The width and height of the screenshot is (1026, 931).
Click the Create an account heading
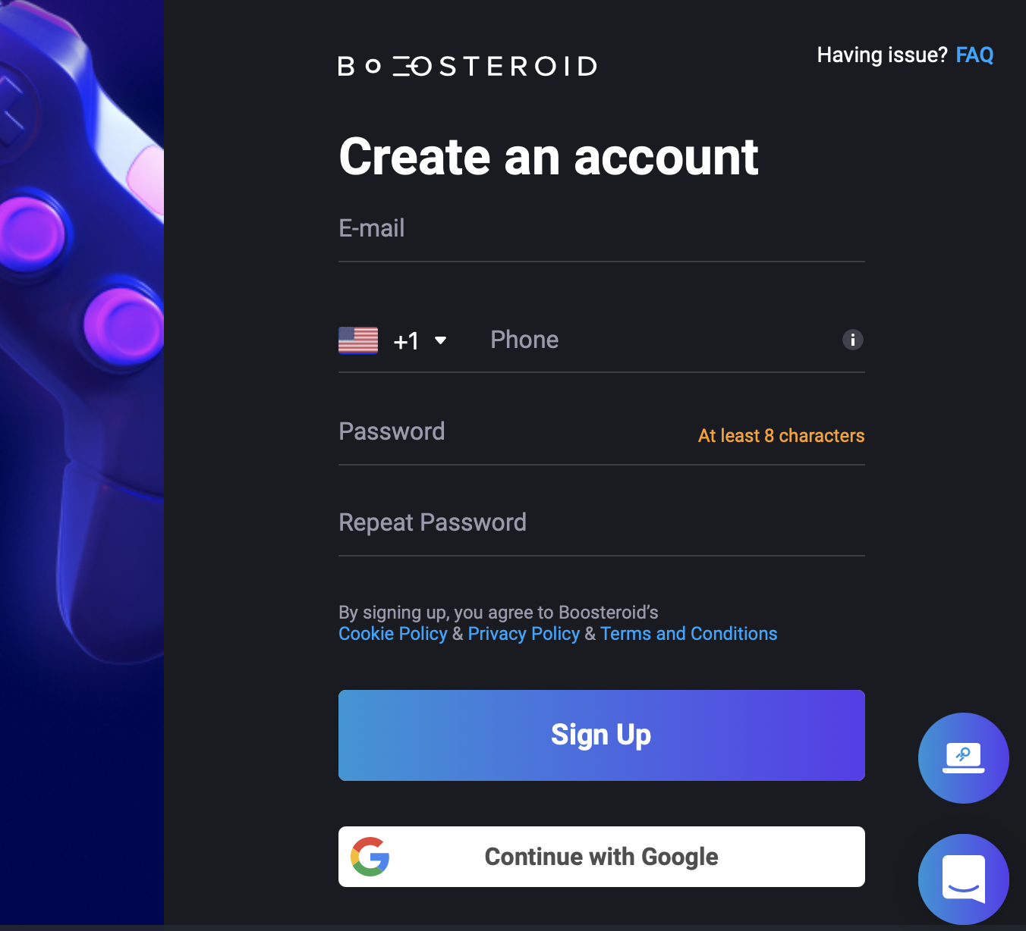(549, 157)
